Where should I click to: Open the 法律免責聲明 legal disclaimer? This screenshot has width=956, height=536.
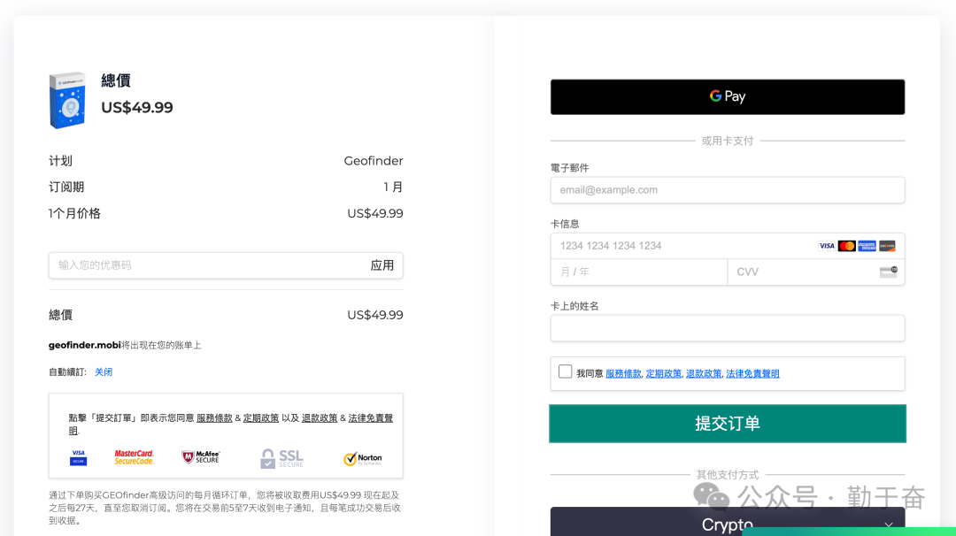coord(752,372)
